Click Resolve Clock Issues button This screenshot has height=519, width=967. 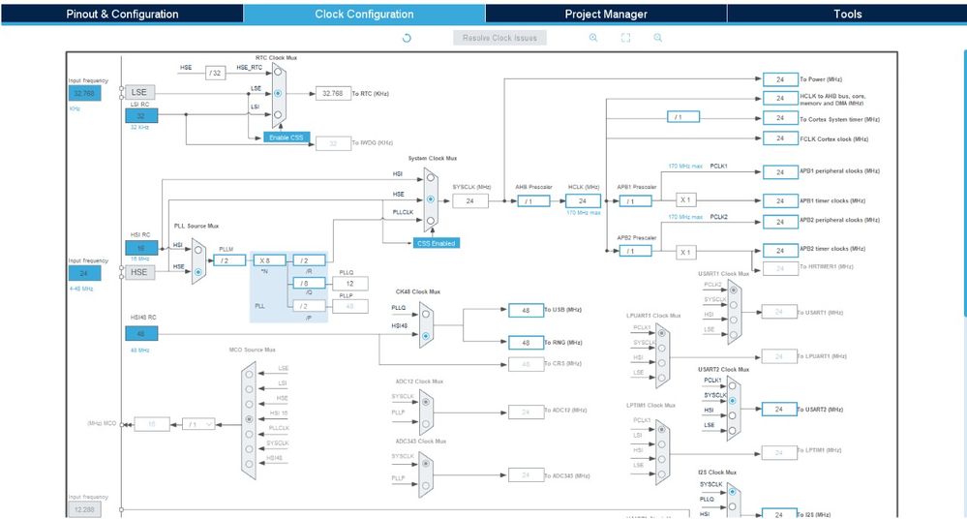coord(499,38)
